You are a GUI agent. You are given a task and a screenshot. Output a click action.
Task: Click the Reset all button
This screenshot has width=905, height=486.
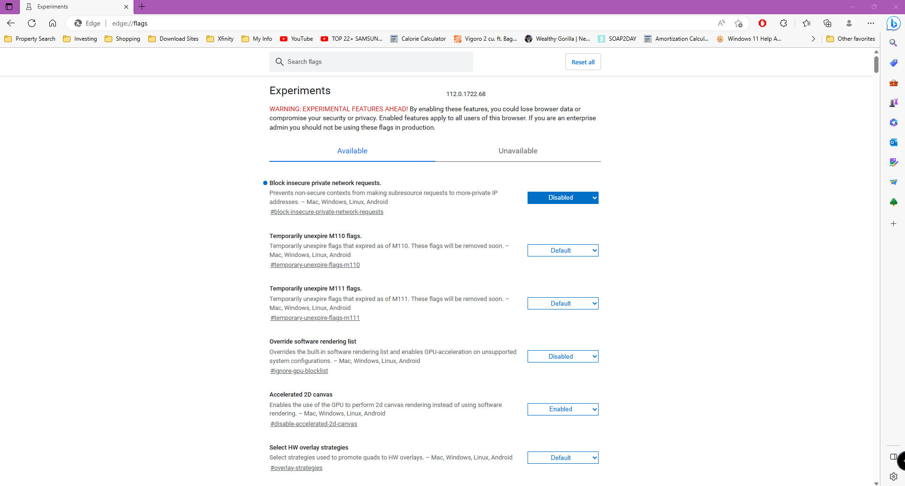pos(583,62)
